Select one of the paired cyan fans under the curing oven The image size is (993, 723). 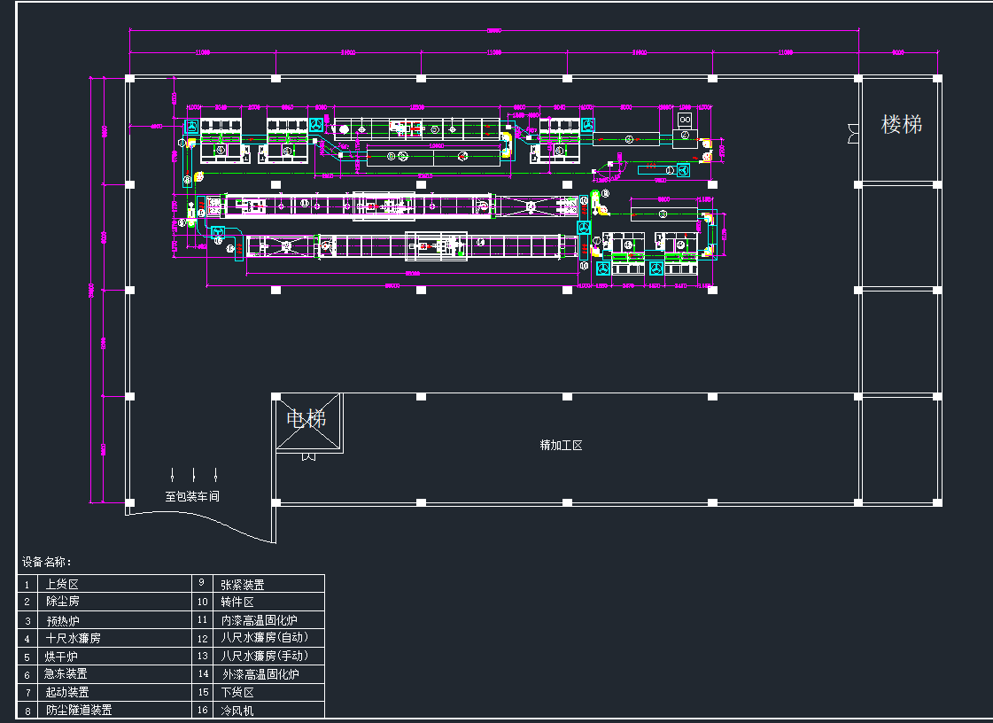[x=604, y=268]
